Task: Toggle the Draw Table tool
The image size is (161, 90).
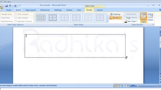Action: 144,18
